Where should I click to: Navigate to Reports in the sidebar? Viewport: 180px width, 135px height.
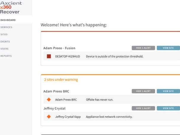click(x=6, y=56)
